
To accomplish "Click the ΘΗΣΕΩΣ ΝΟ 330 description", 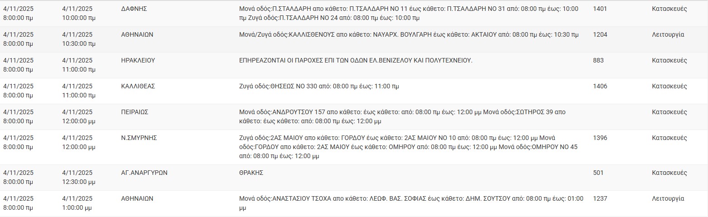I will (319, 87).
